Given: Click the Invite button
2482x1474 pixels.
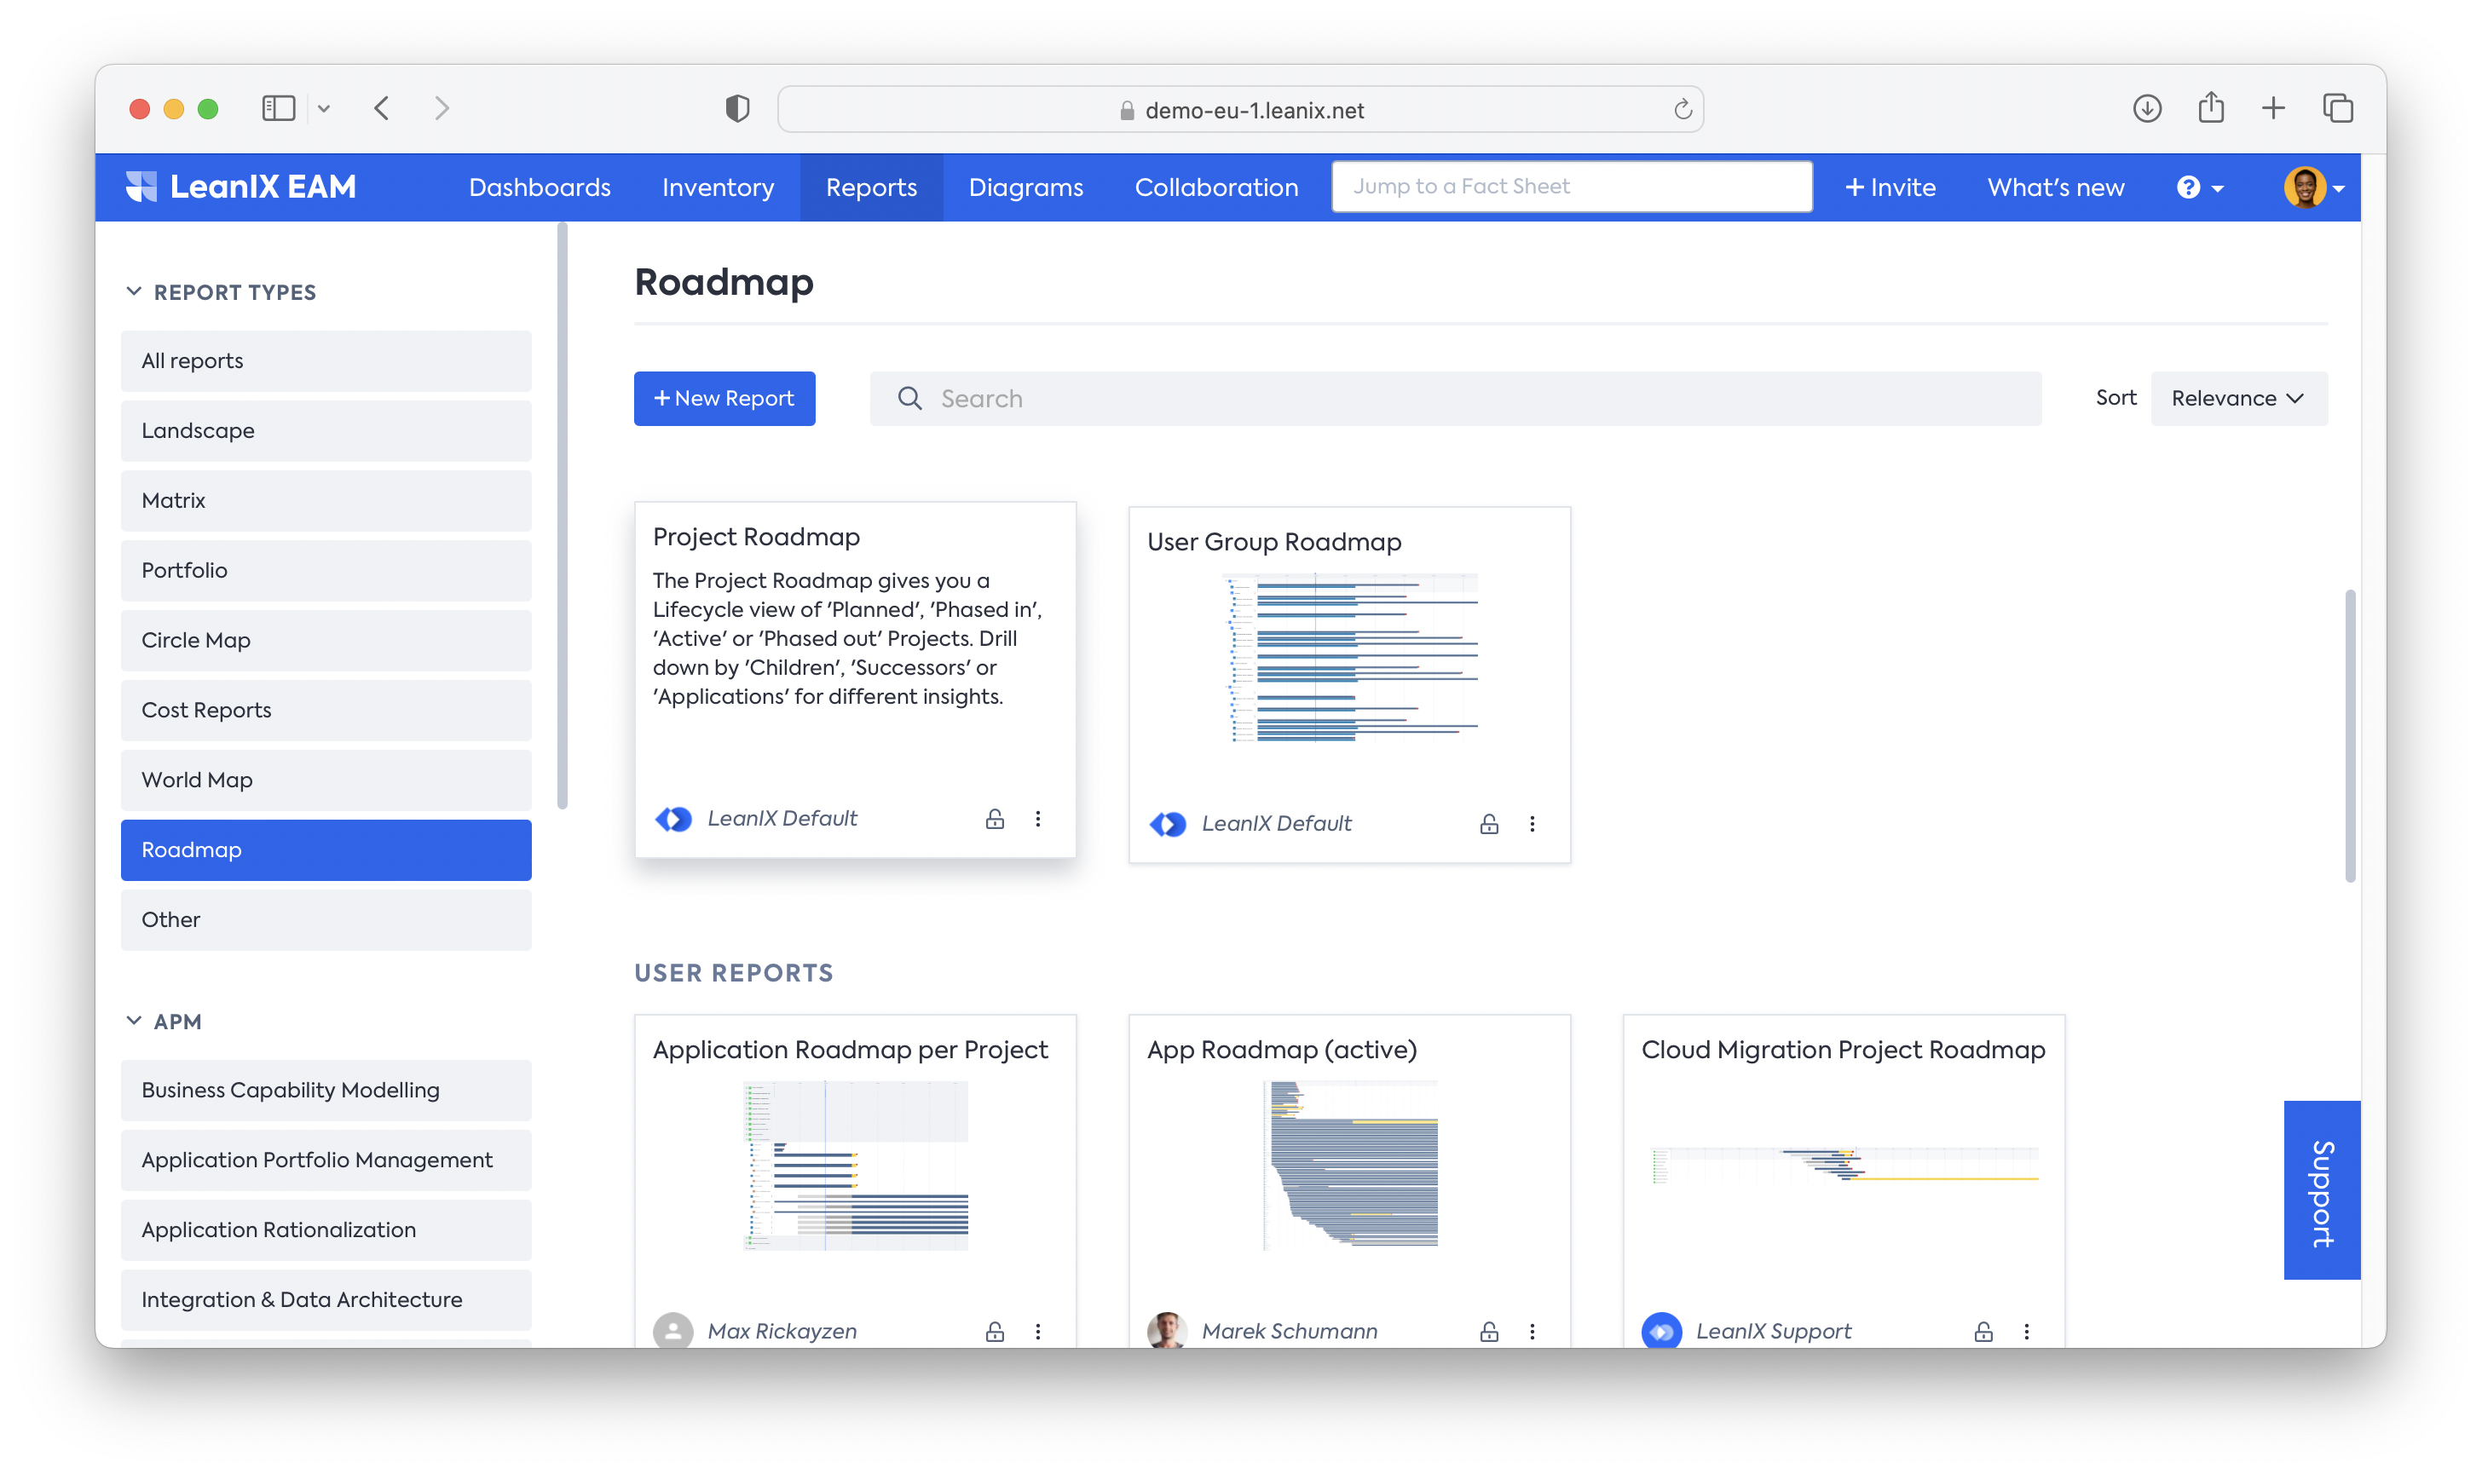Looking at the screenshot, I should (x=1890, y=187).
